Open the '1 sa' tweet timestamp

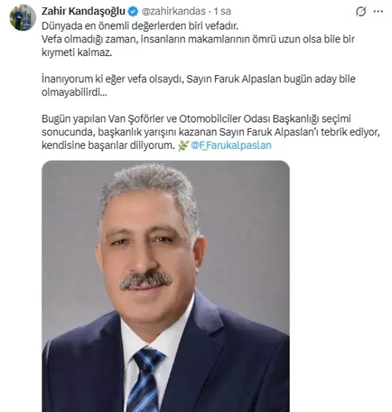point(222,12)
